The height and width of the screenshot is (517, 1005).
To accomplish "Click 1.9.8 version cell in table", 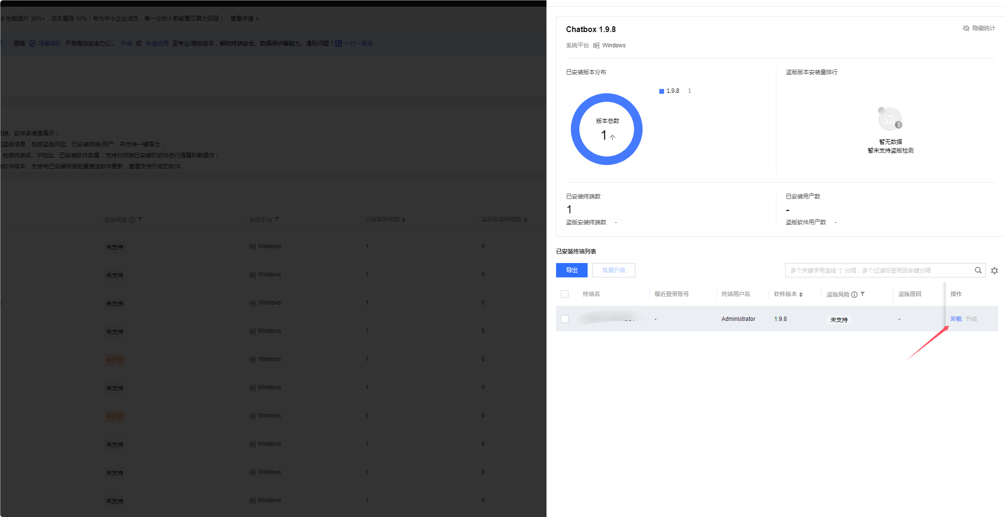I will point(780,319).
